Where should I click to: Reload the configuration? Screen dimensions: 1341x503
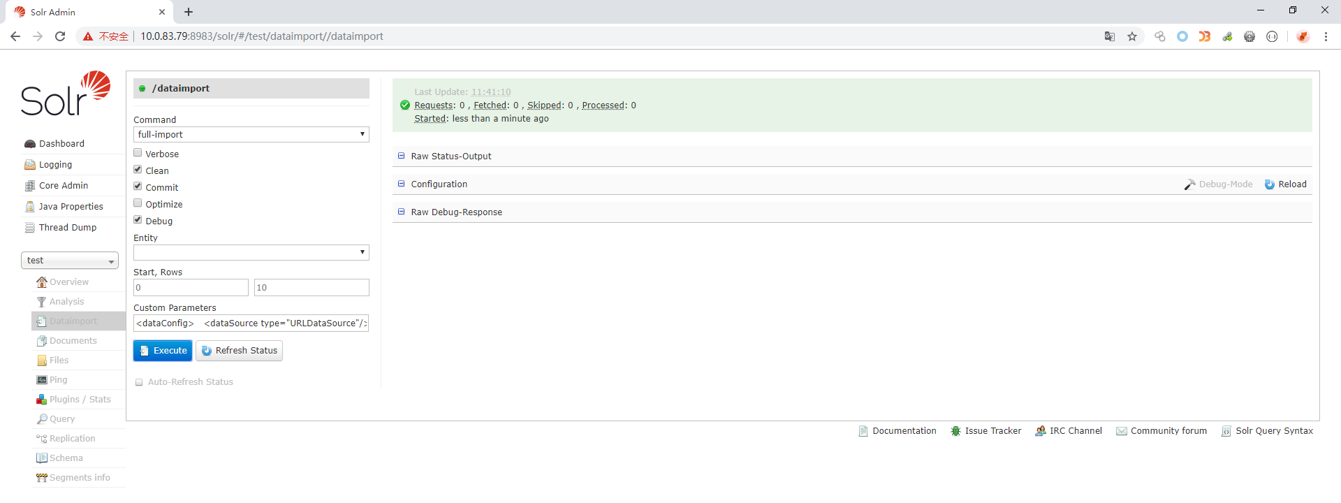click(1285, 184)
